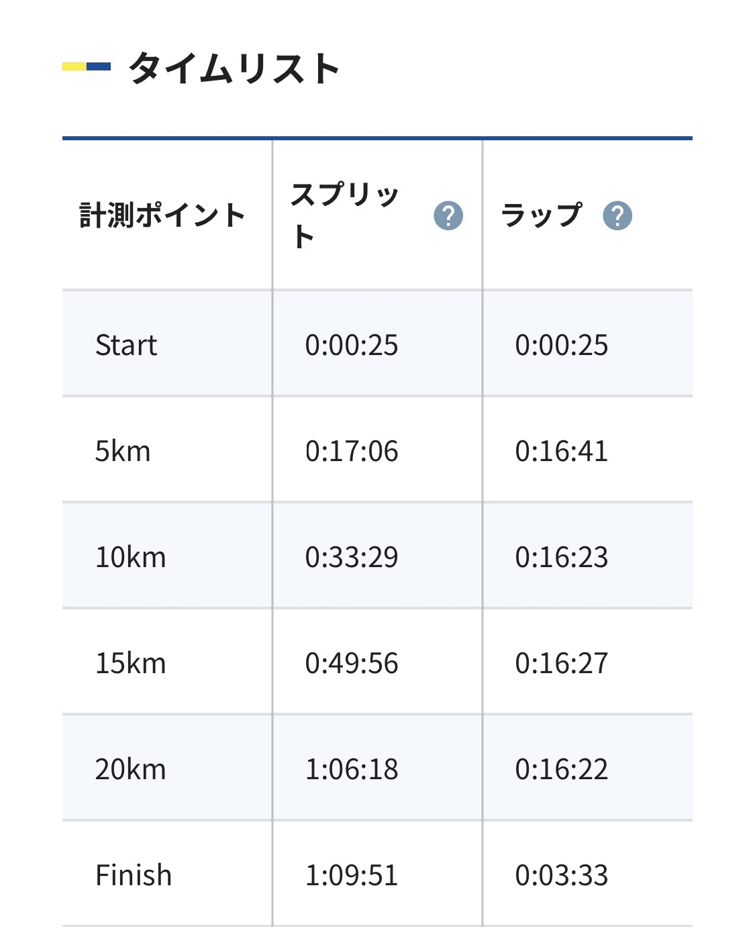
Task: Click the final lap time 0:03:33
Action: click(562, 876)
